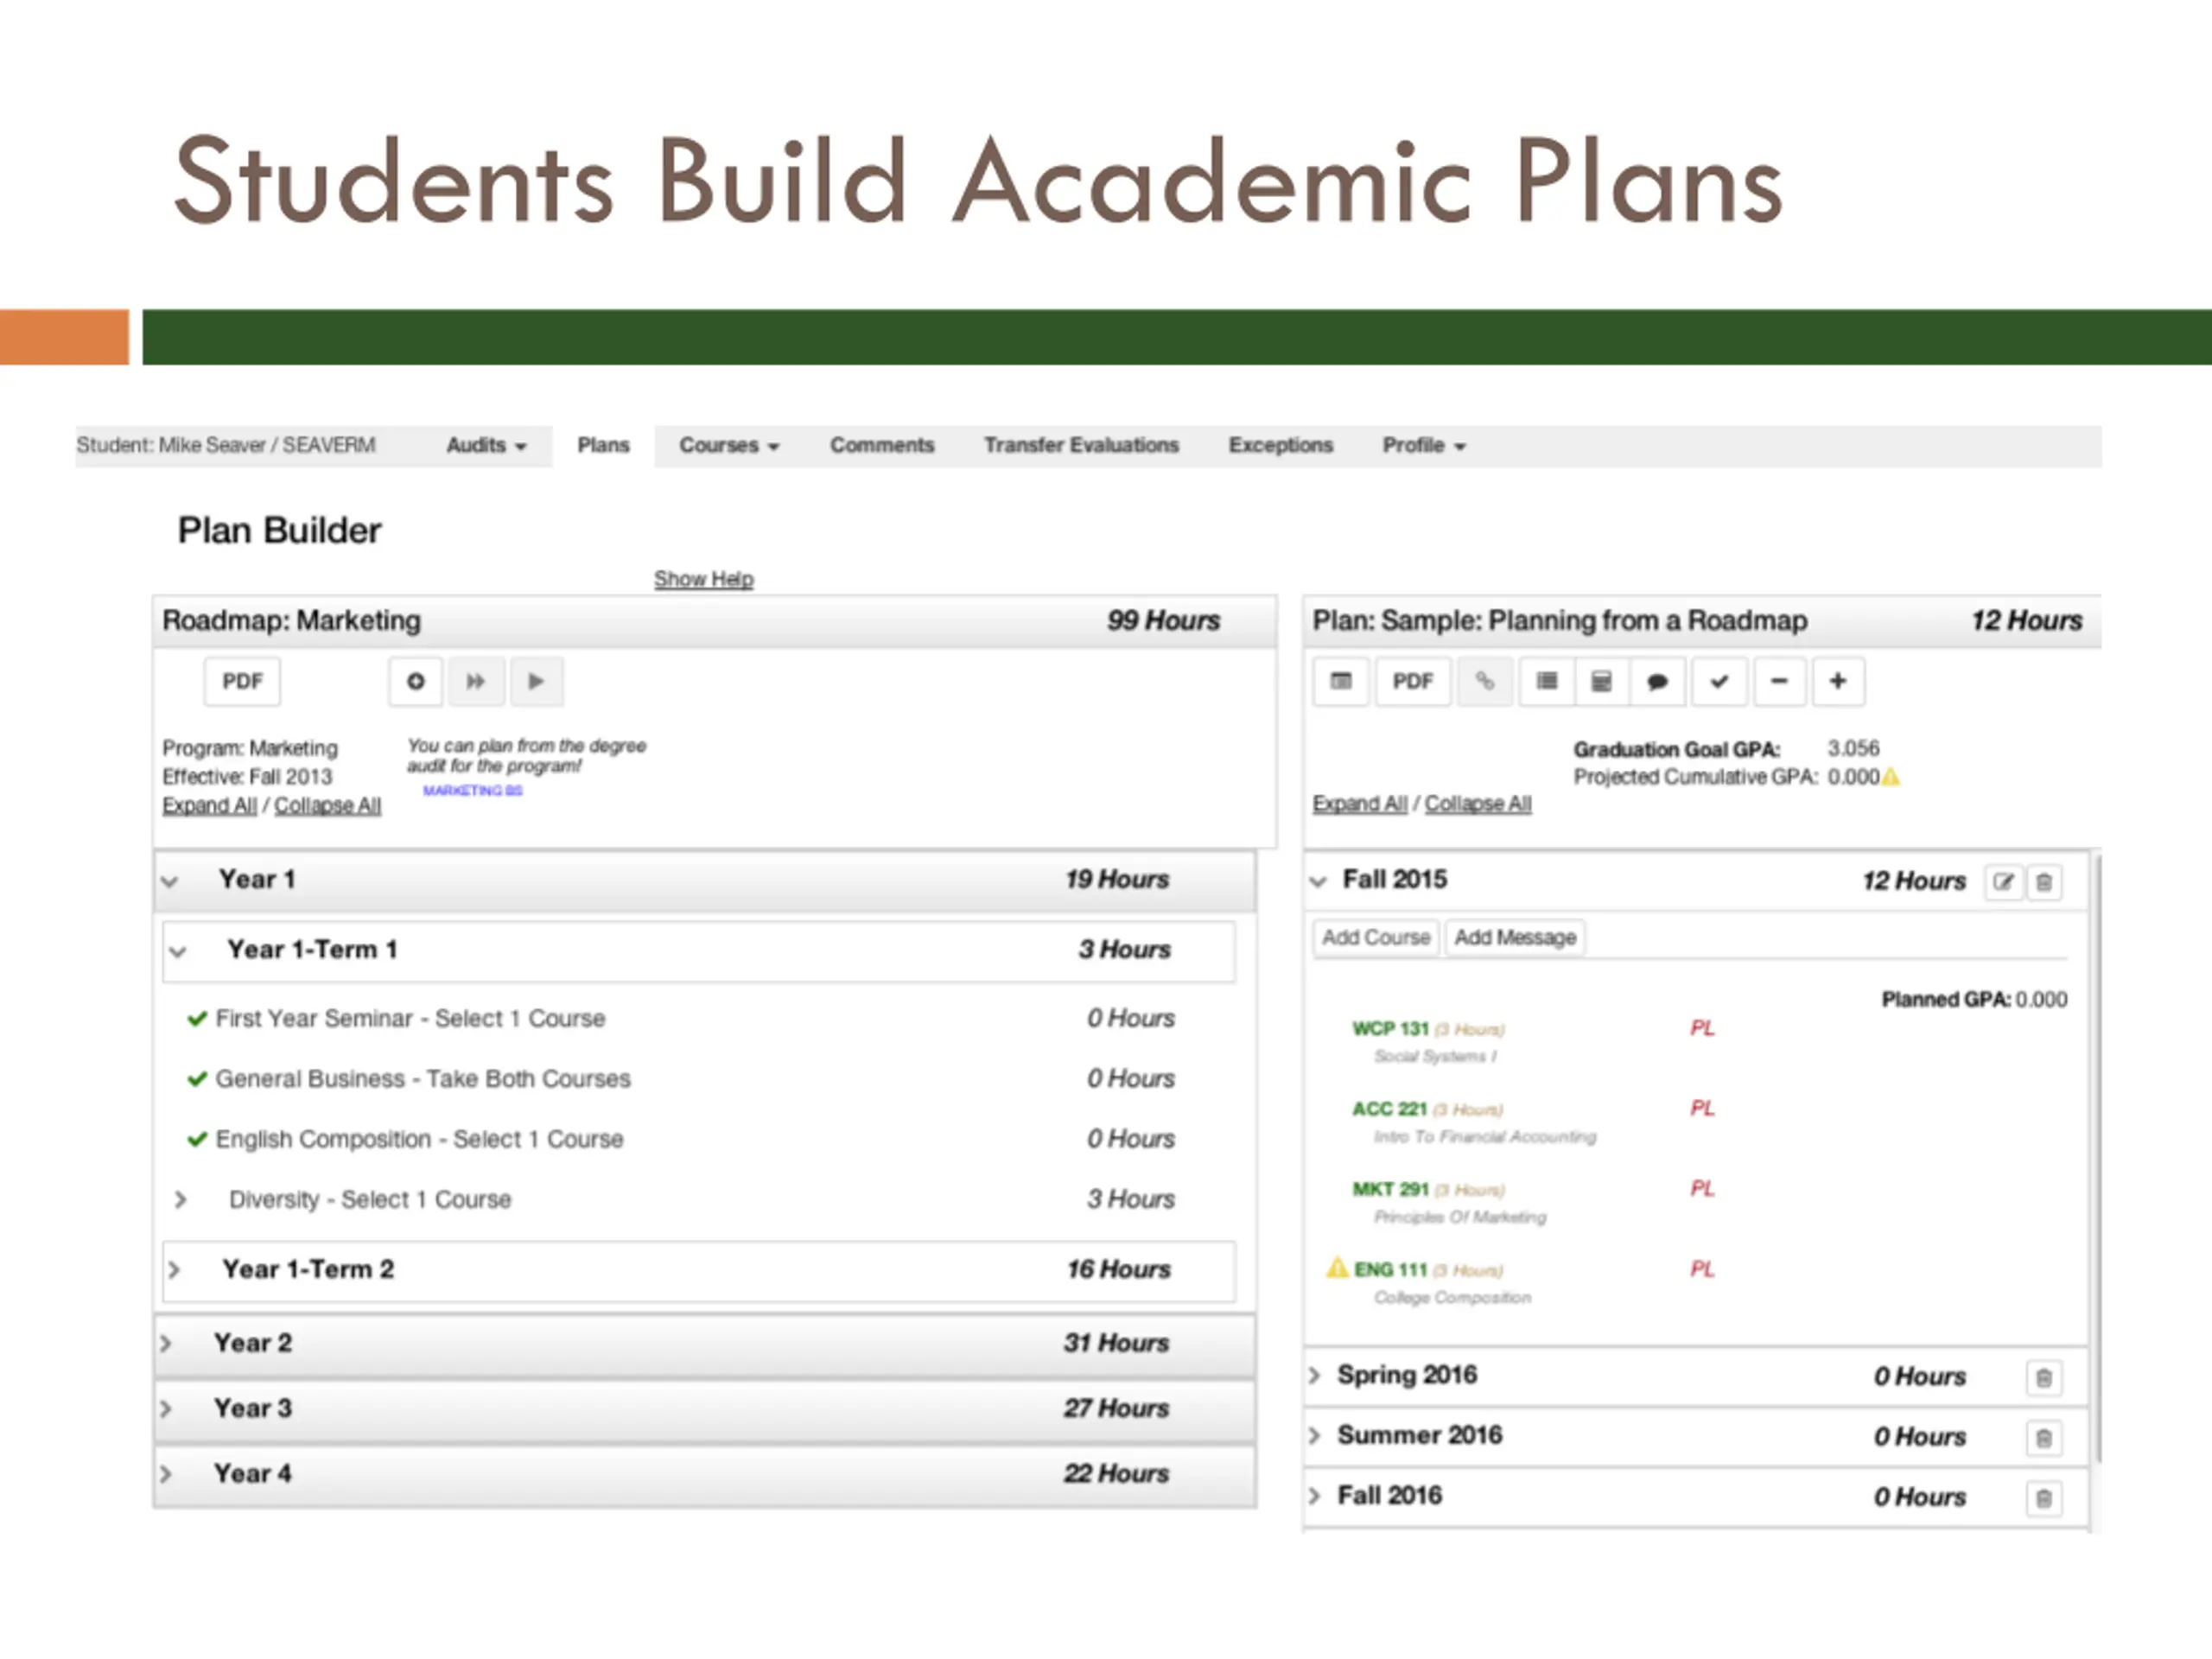Click the Show Help link
The width and height of the screenshot is (2212, 1659).
point(703,579)
